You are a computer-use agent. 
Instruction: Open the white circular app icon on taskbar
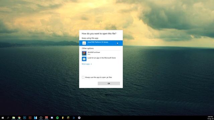point(41,118)
